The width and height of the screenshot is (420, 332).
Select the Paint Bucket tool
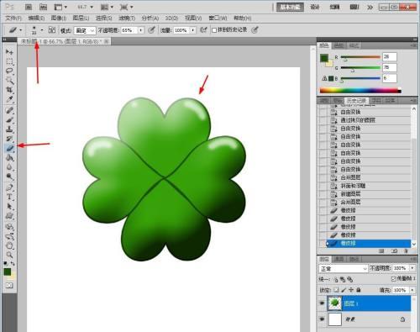[9, 158]
